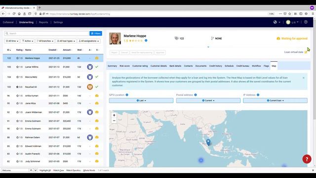The width and height of the screenshot is (316, 178).
Task: Toggle Match Case in find bar
Action: click(x=59, y=170)
